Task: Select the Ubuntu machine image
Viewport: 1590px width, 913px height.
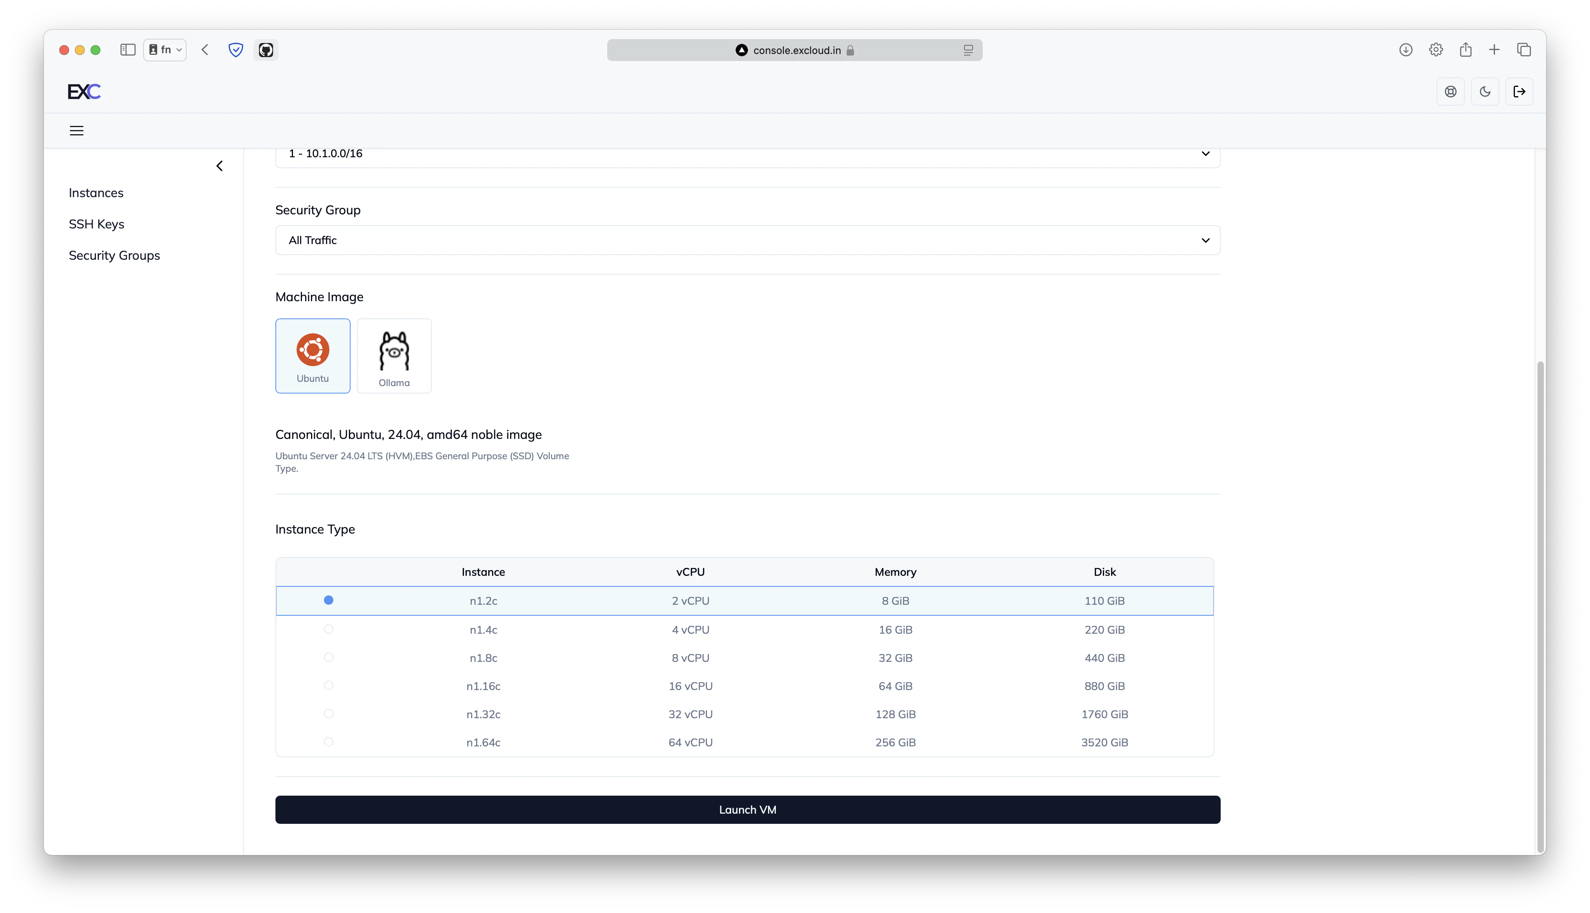Action: click(x=312, y=356)
